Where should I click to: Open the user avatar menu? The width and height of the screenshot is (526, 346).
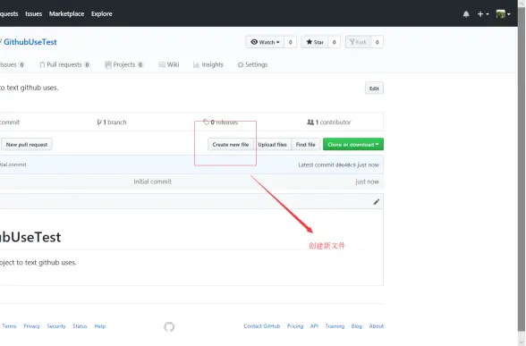coord(503,14)
